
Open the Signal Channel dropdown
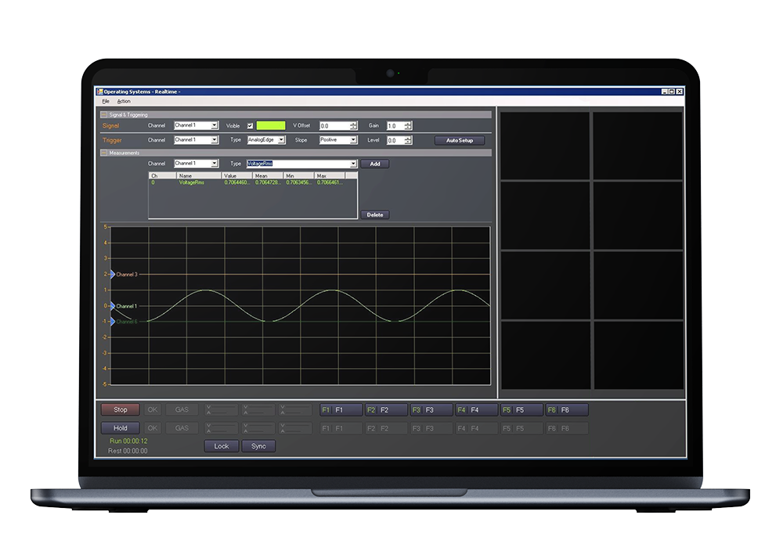pyautogui.click(x=197, y=126)
